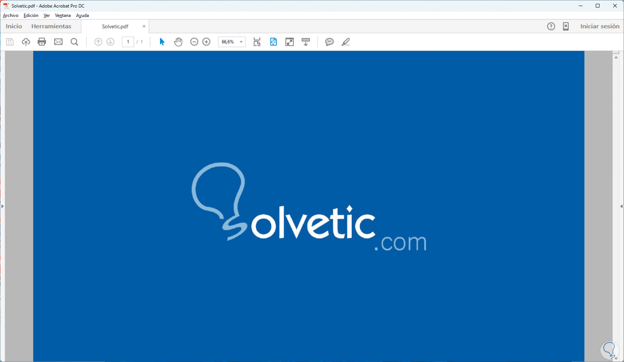Select the highlight pen tool
The width and height of the screenshot is (624, 362).
346,42
